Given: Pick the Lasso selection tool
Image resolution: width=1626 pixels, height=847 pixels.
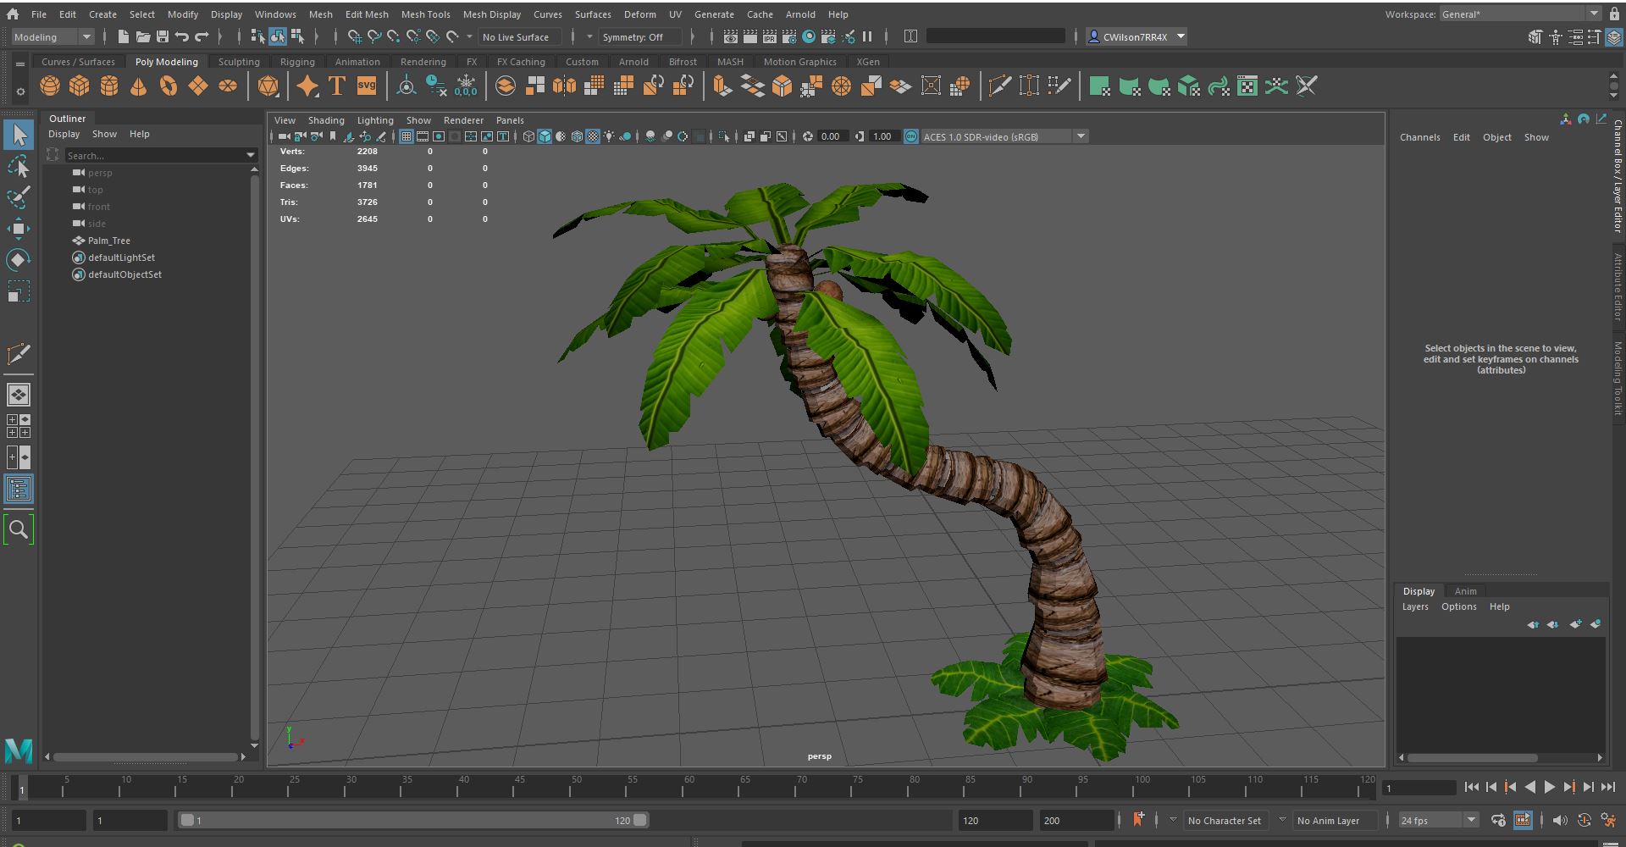Looking at the screenshot, I should (18, 167).
